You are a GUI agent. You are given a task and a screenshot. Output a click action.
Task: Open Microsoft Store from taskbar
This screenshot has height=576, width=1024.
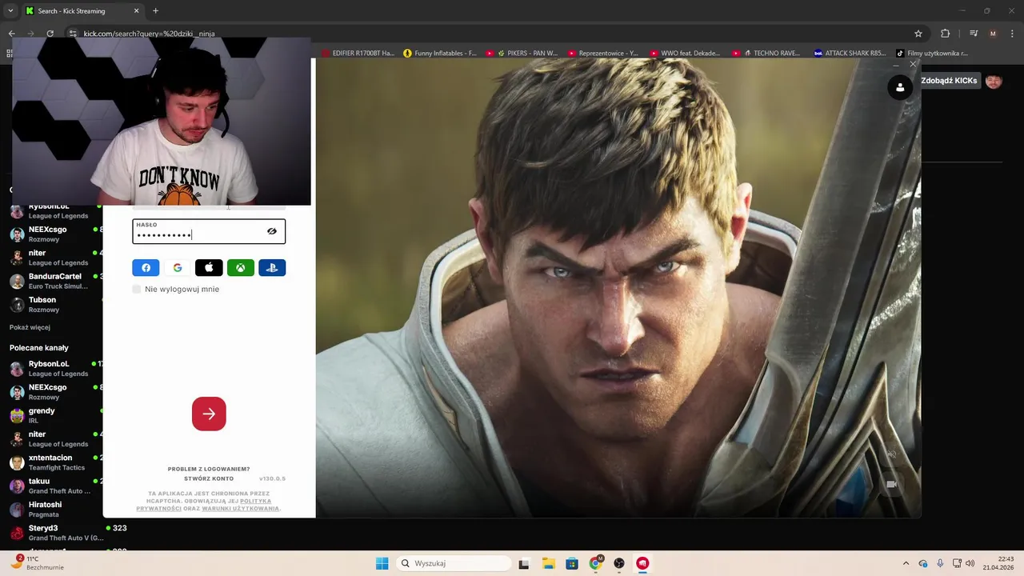(x=571, y=563)
